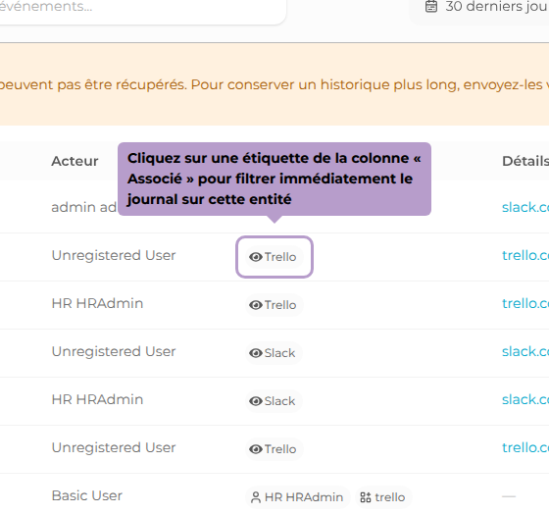The image size is (549, 514).
Task: Open the trello.c… link beside the highlighted Trello tag
Action: click(525, 255)
